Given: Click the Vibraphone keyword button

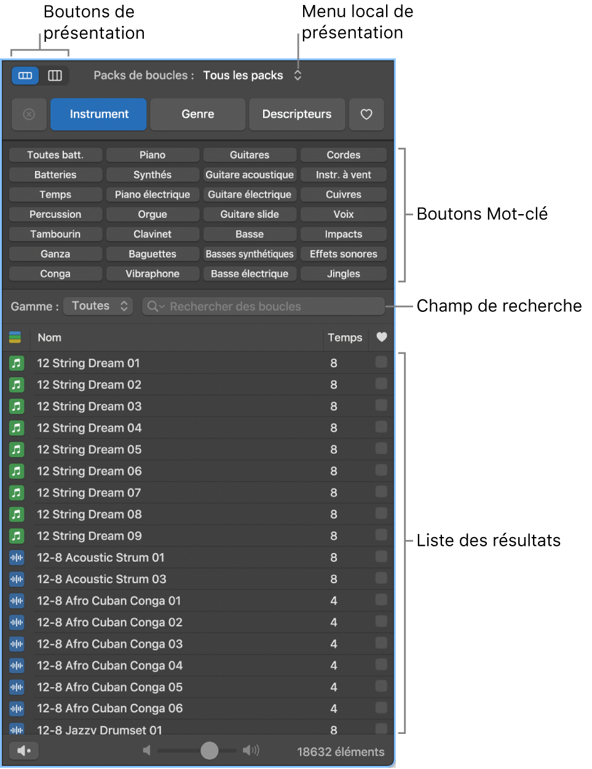Looking at the screenshot, I should 152,274.
